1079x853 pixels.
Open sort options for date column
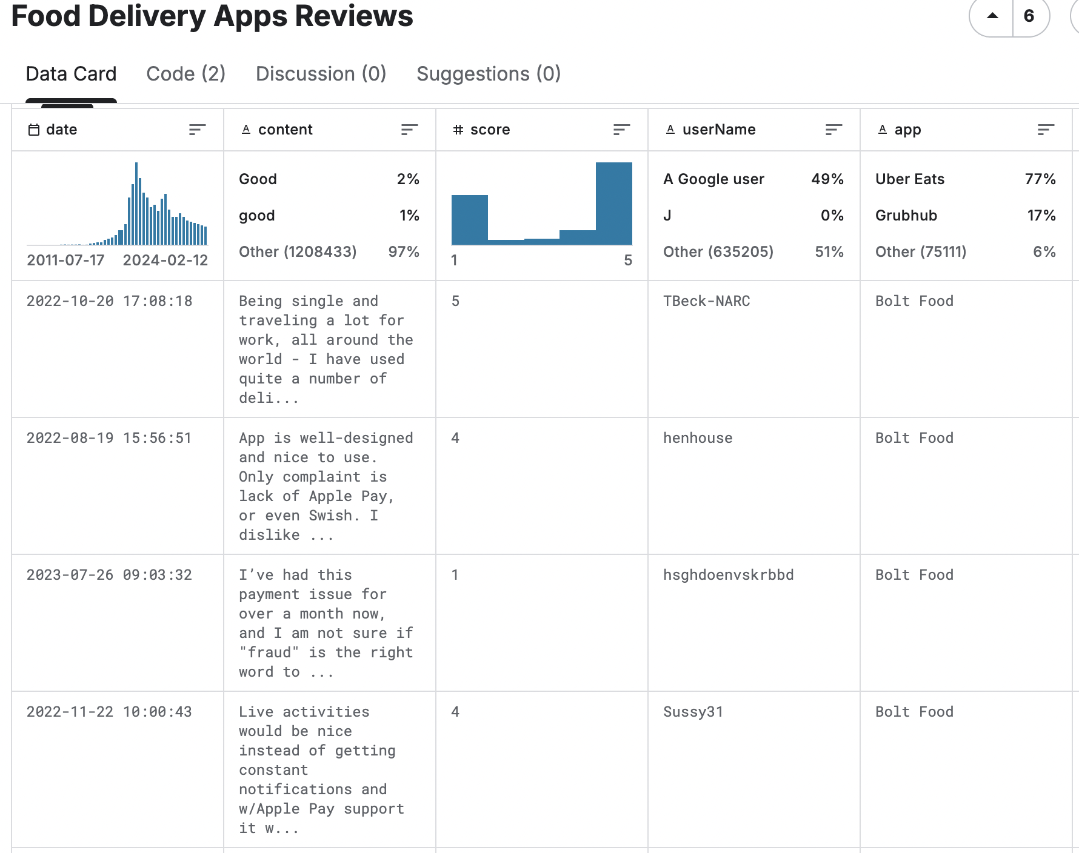[197, 130]
